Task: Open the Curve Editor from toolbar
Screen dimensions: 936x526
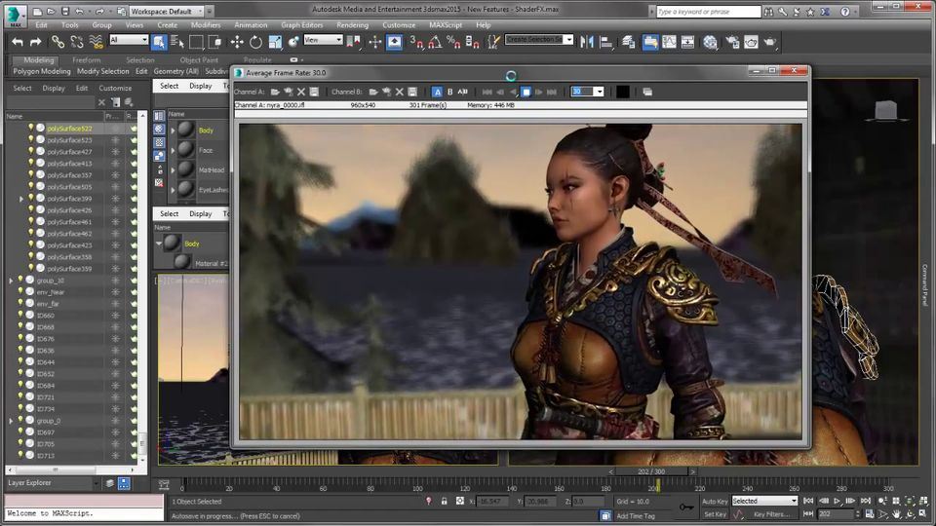Action: [x=668, y=42]
